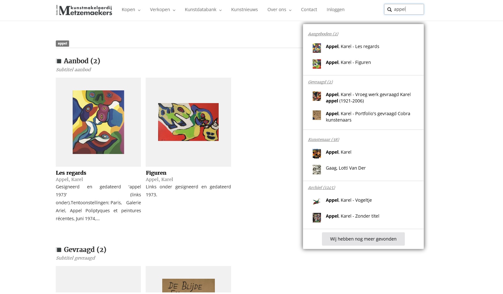Click the 'Les regards' title link
This screenshot has width=503, height=294.
tap(71, 173)
